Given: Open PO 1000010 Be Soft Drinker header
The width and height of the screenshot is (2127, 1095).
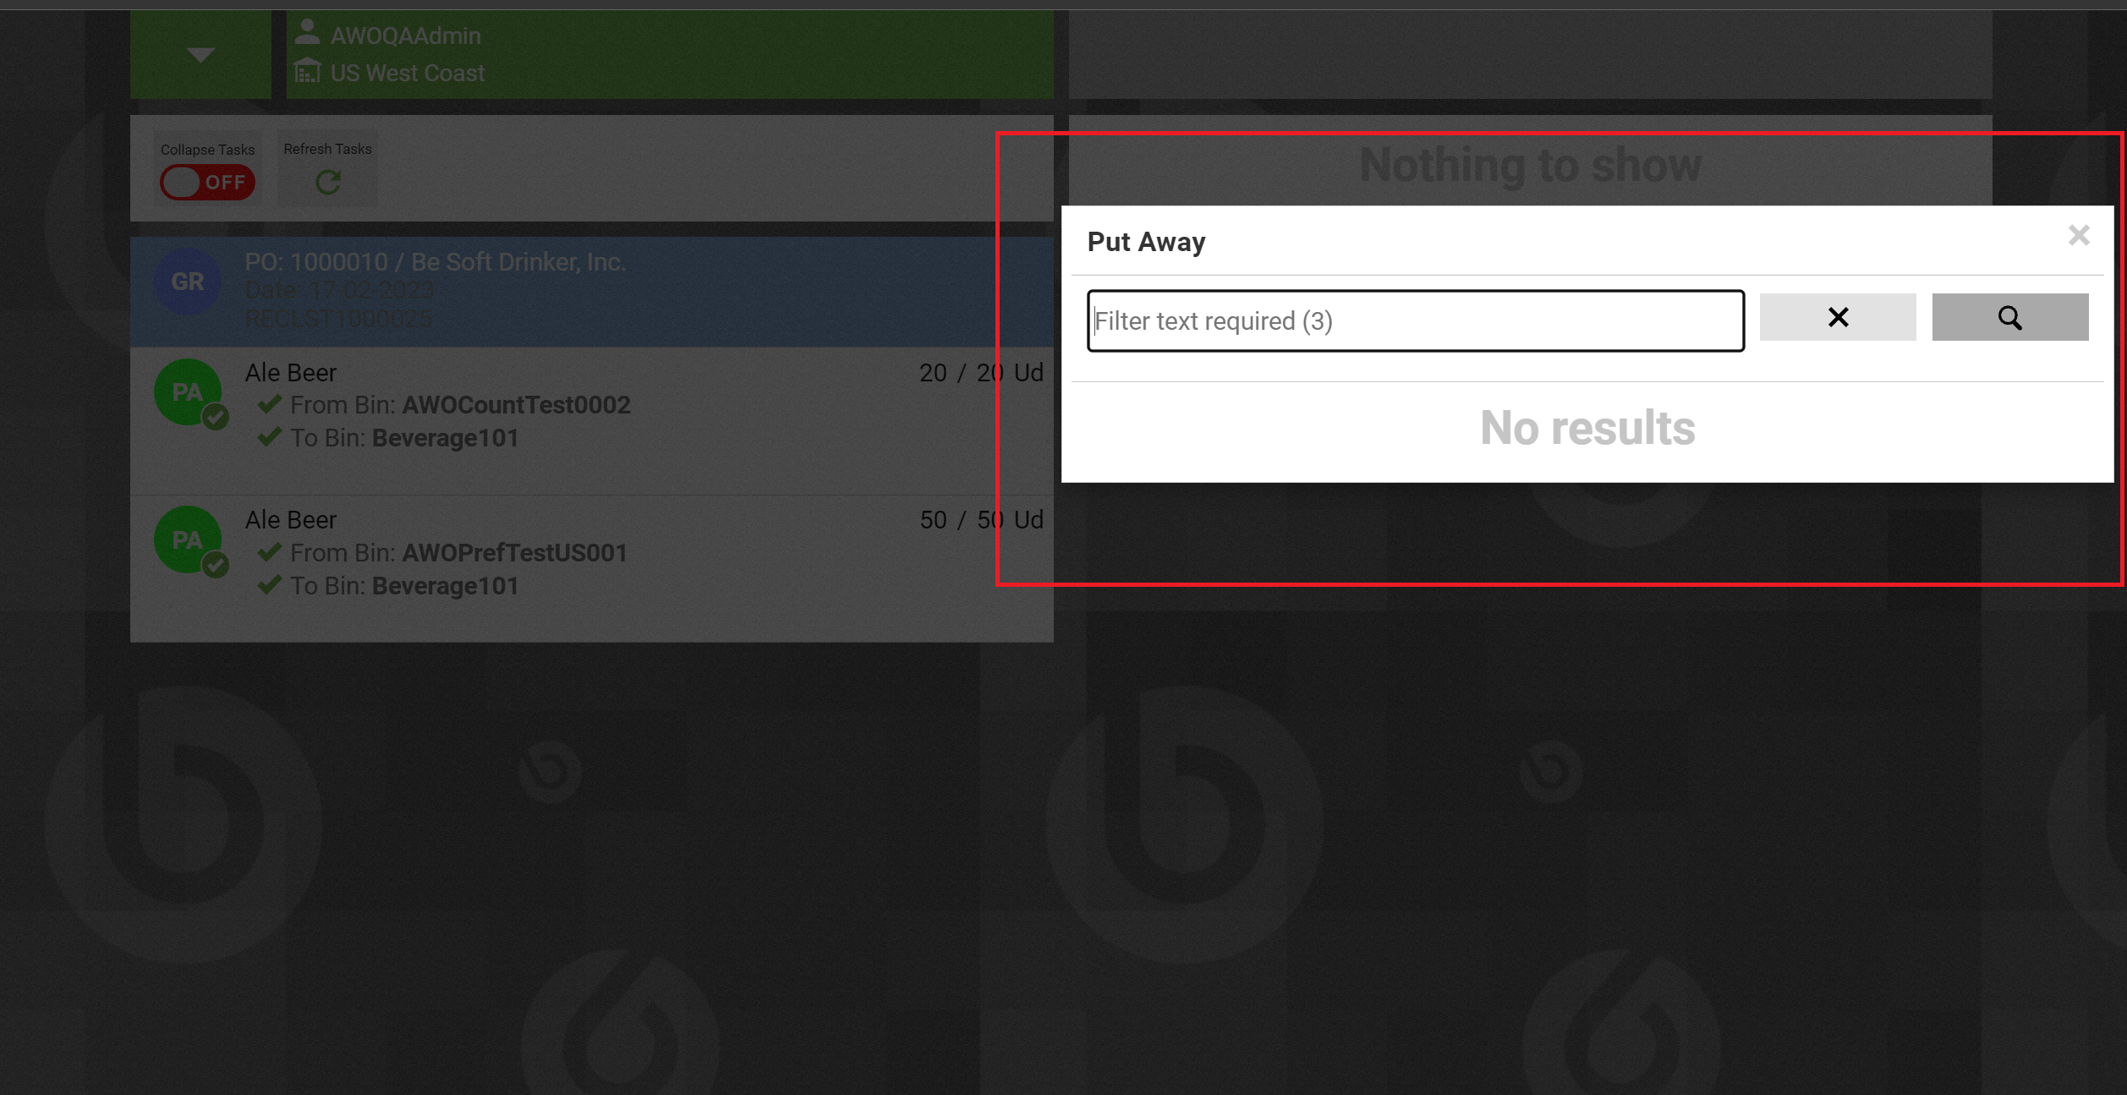Looking at the screenshot, I should point(592,291).
